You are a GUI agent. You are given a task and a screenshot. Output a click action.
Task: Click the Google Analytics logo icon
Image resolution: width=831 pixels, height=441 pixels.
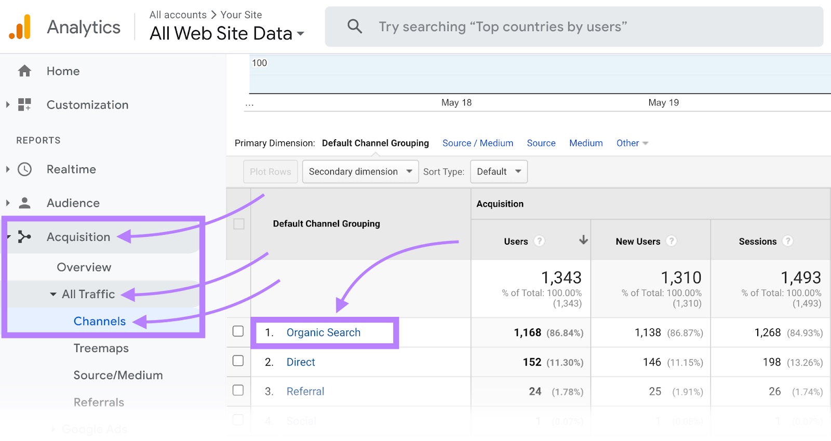coord(20,27)
